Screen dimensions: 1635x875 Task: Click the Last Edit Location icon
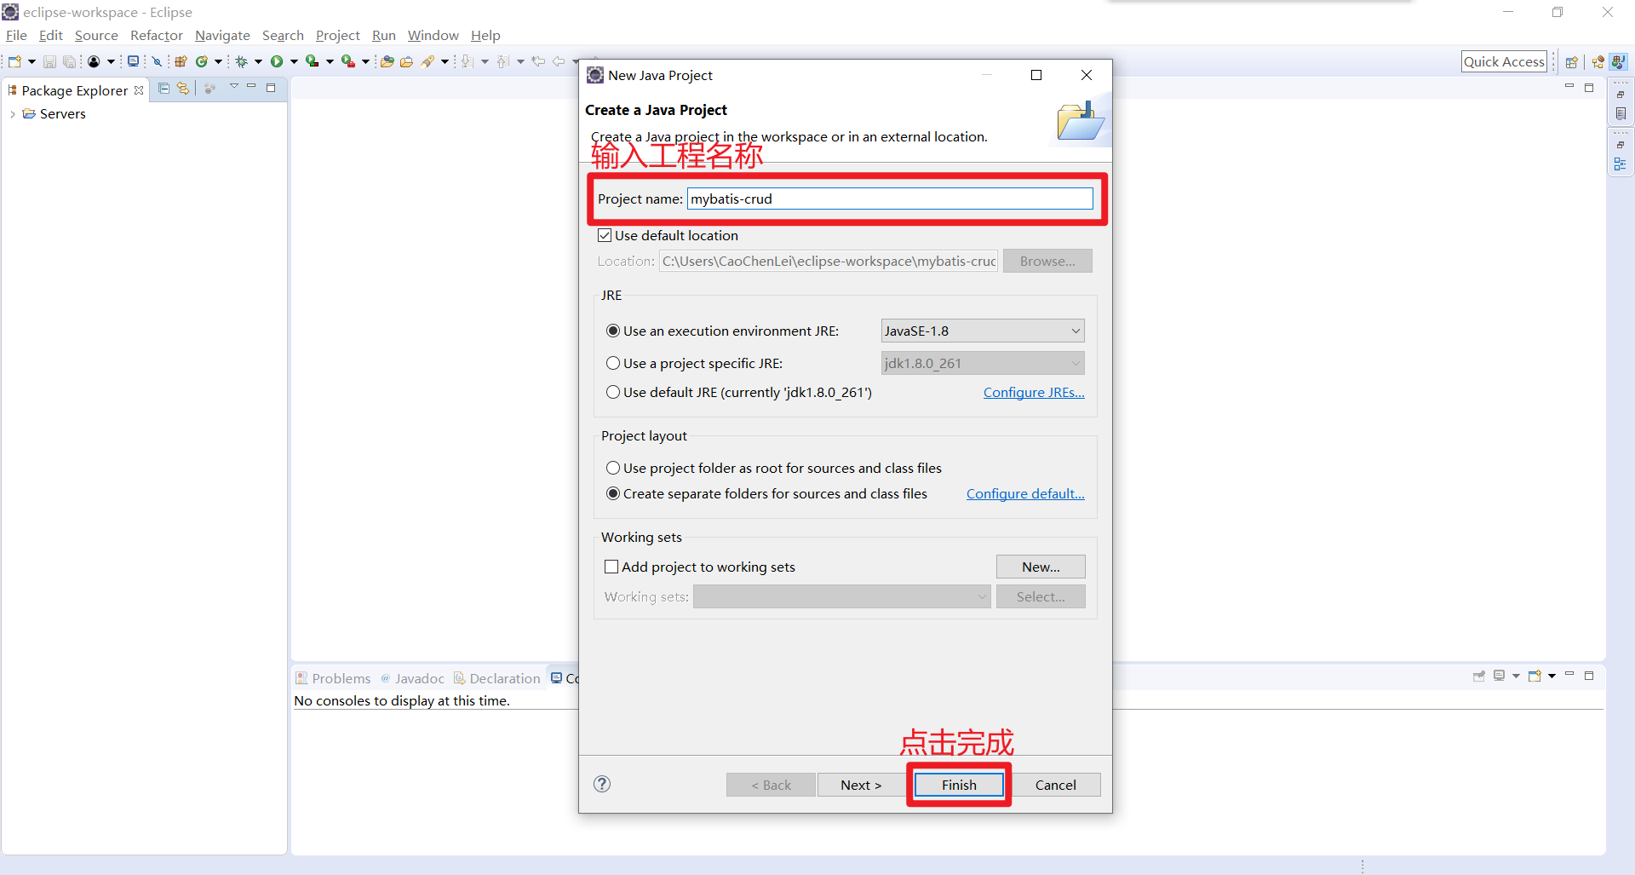538,61
